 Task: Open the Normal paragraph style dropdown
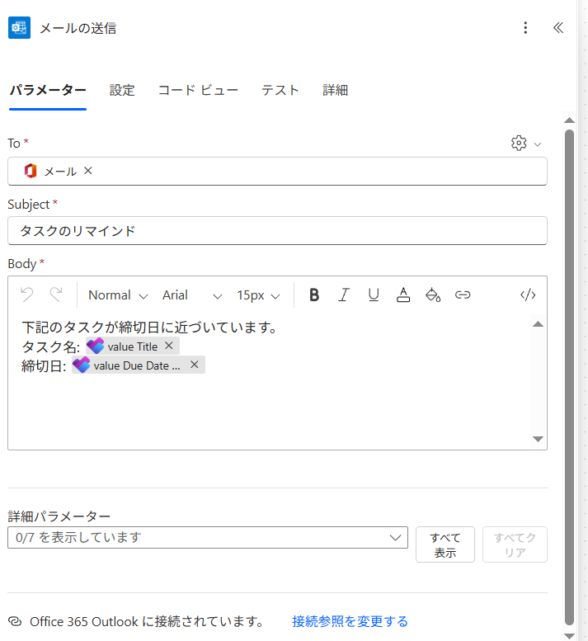click(118, 295)
